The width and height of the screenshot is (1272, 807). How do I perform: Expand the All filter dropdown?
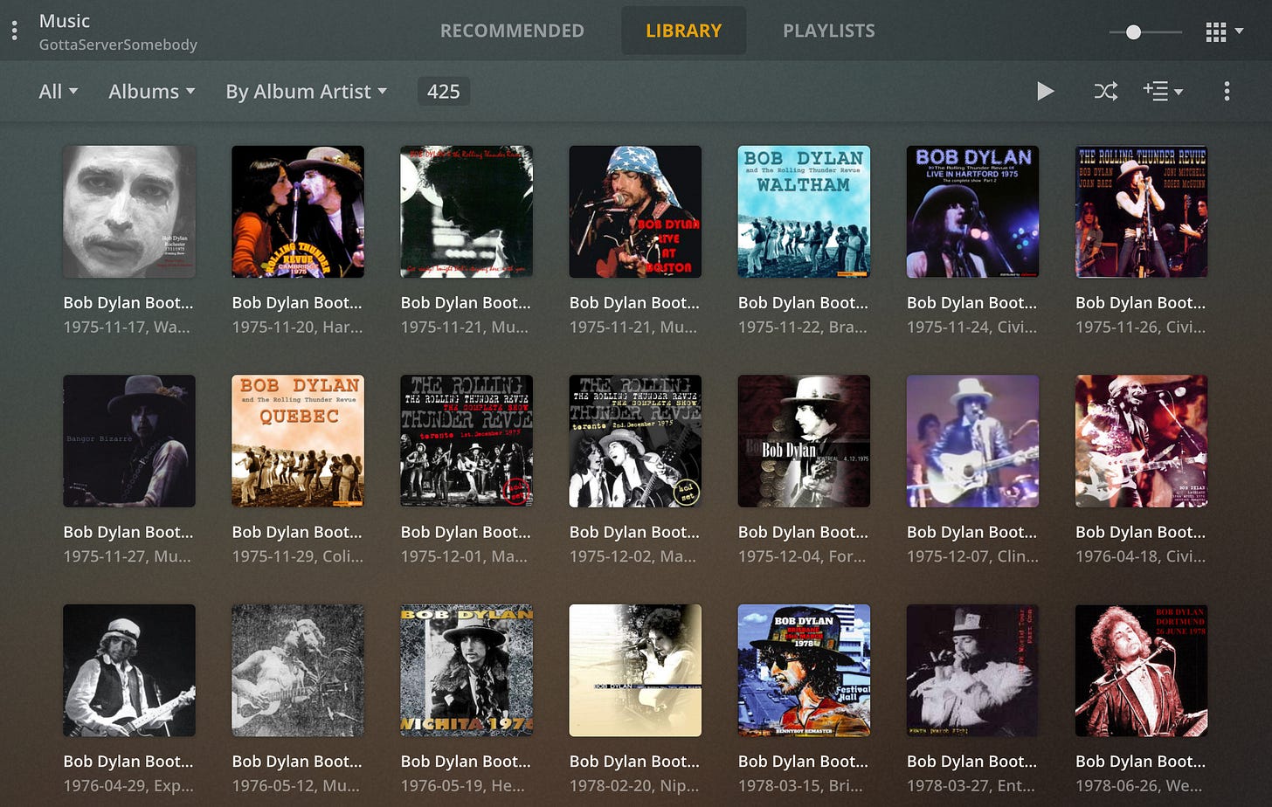(59, 91)
